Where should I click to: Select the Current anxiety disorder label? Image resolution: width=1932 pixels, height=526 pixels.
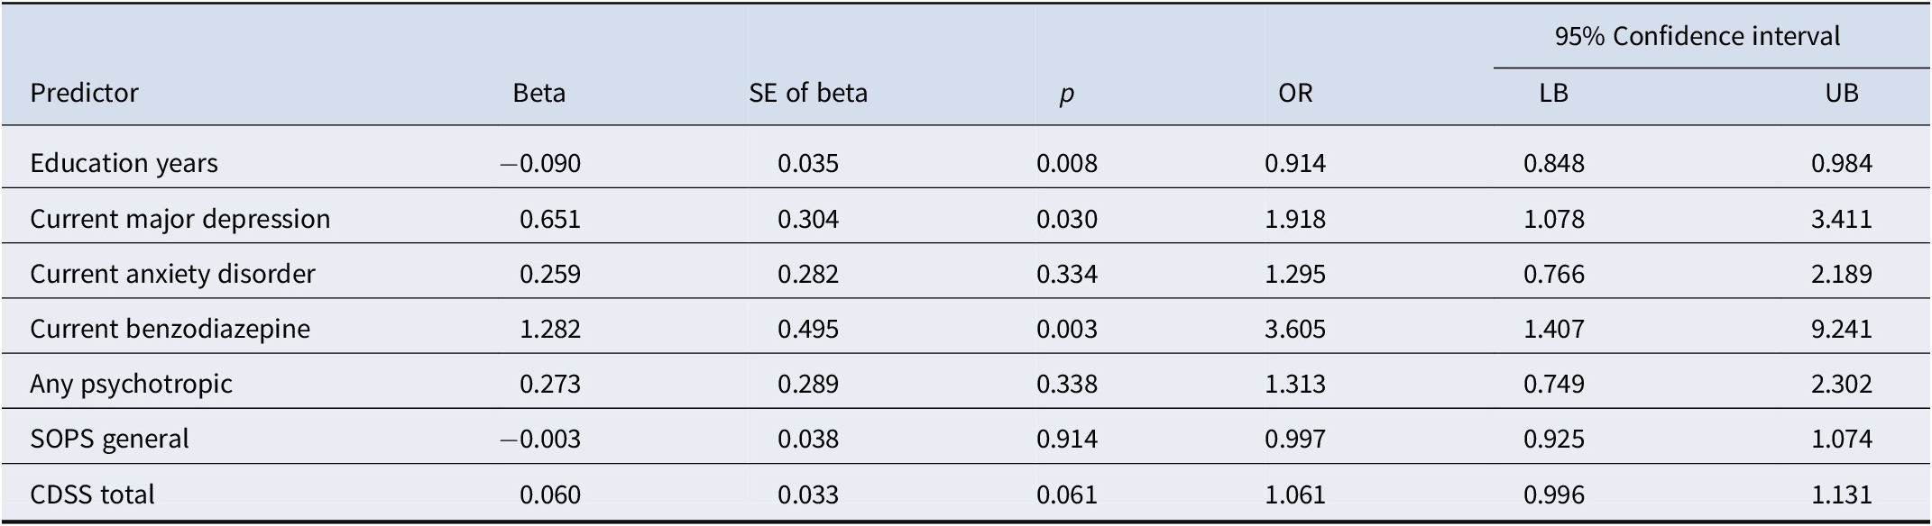tap(172, 274)
